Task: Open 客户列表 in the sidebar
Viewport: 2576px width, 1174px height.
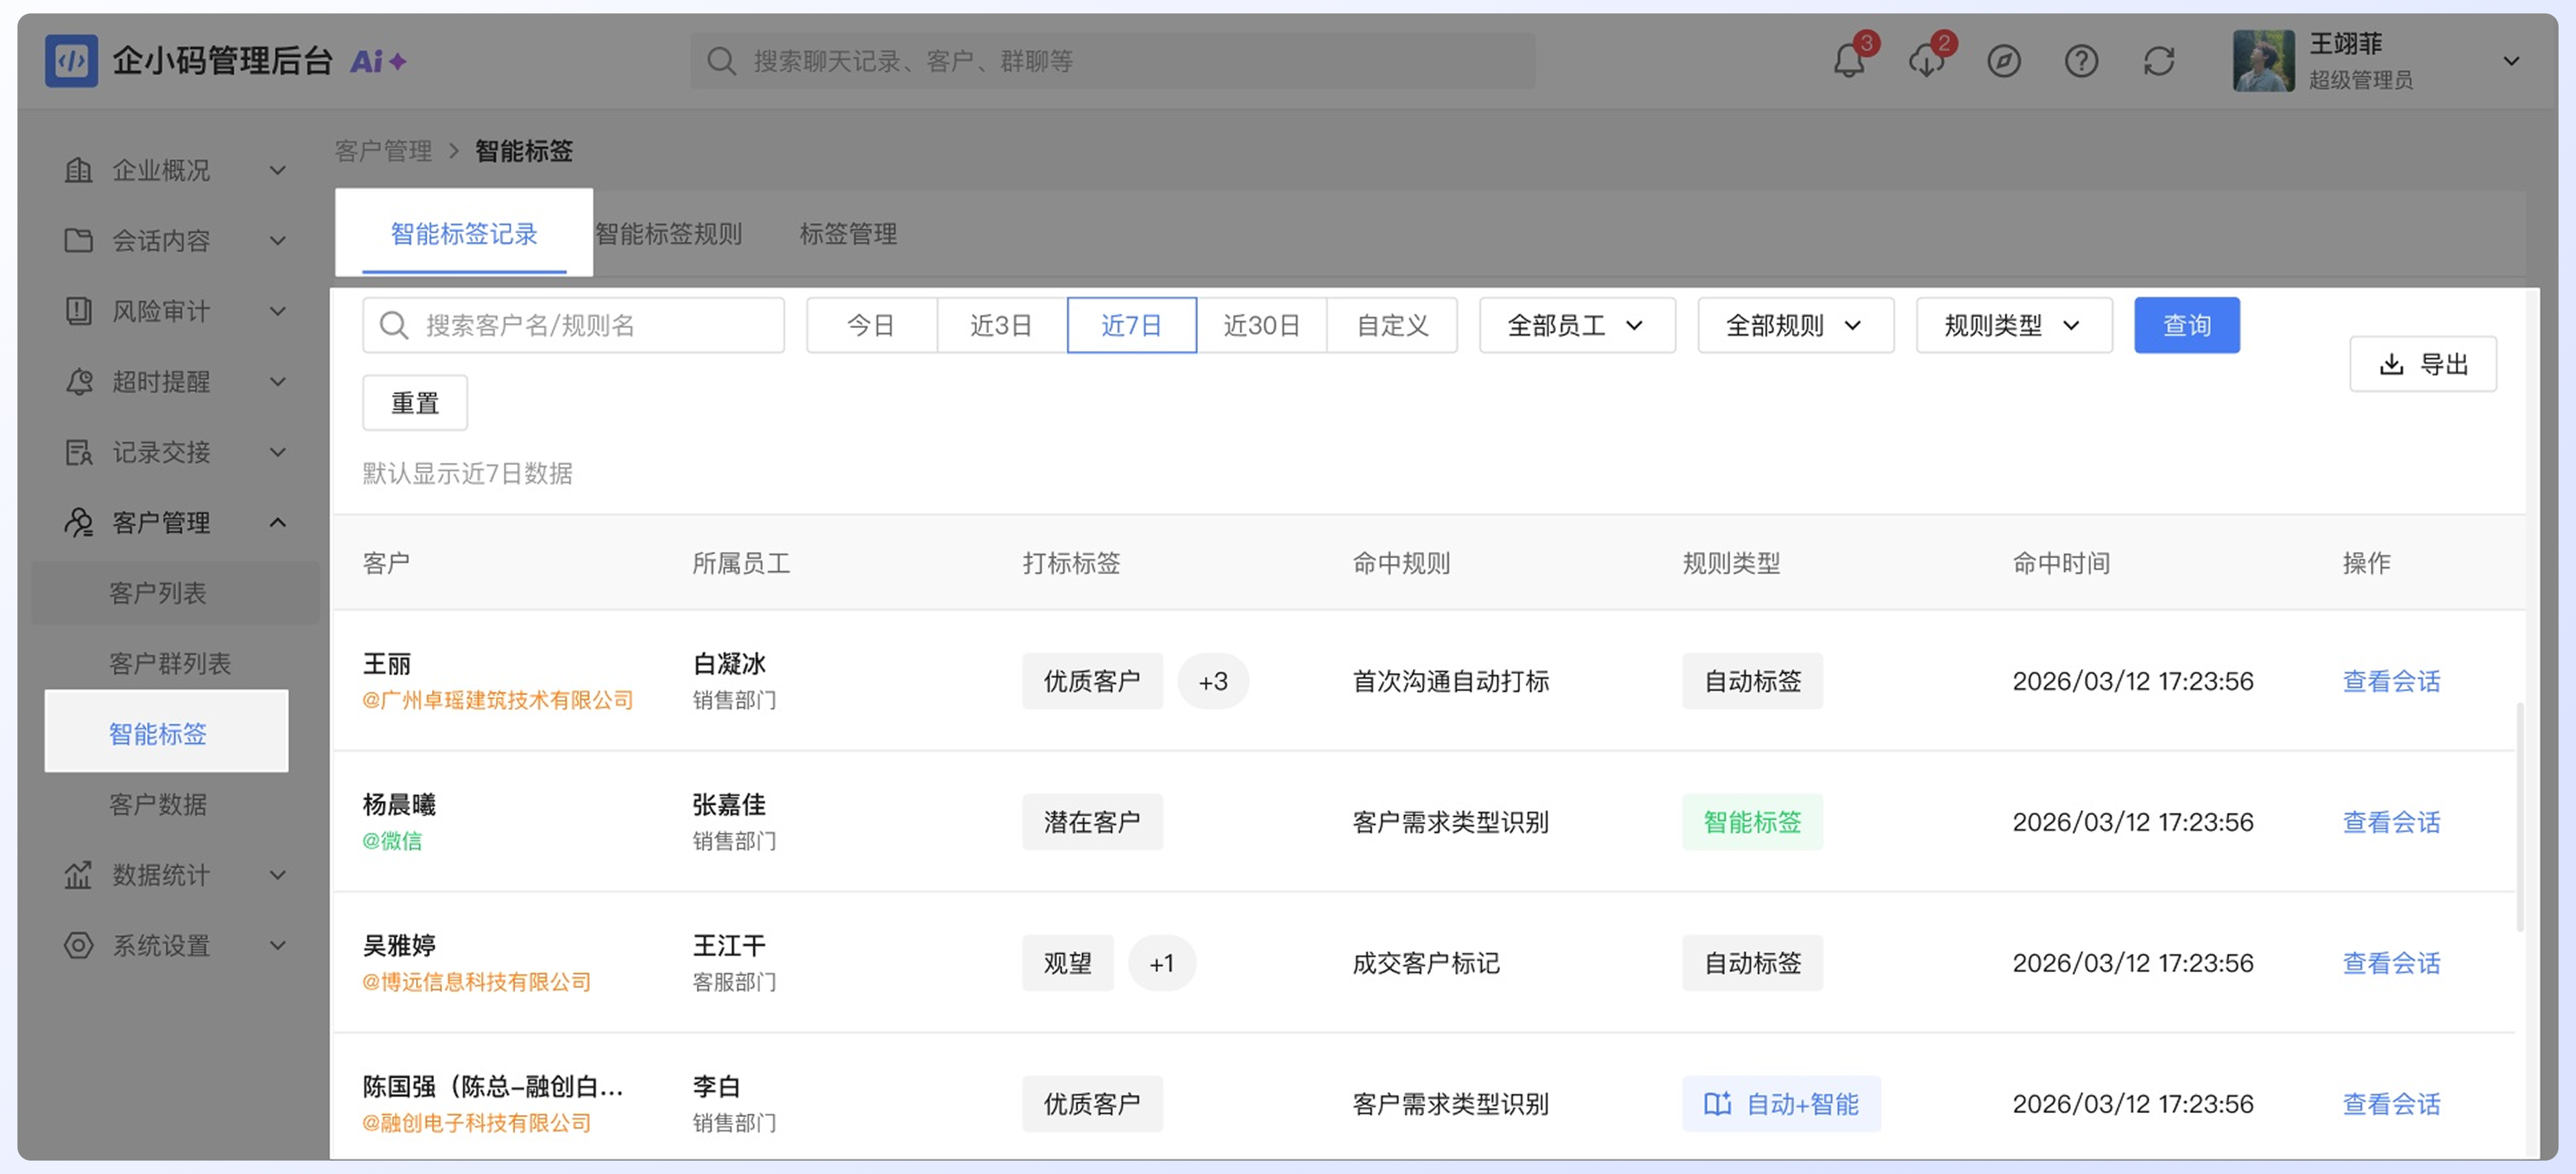Action: 174,593
